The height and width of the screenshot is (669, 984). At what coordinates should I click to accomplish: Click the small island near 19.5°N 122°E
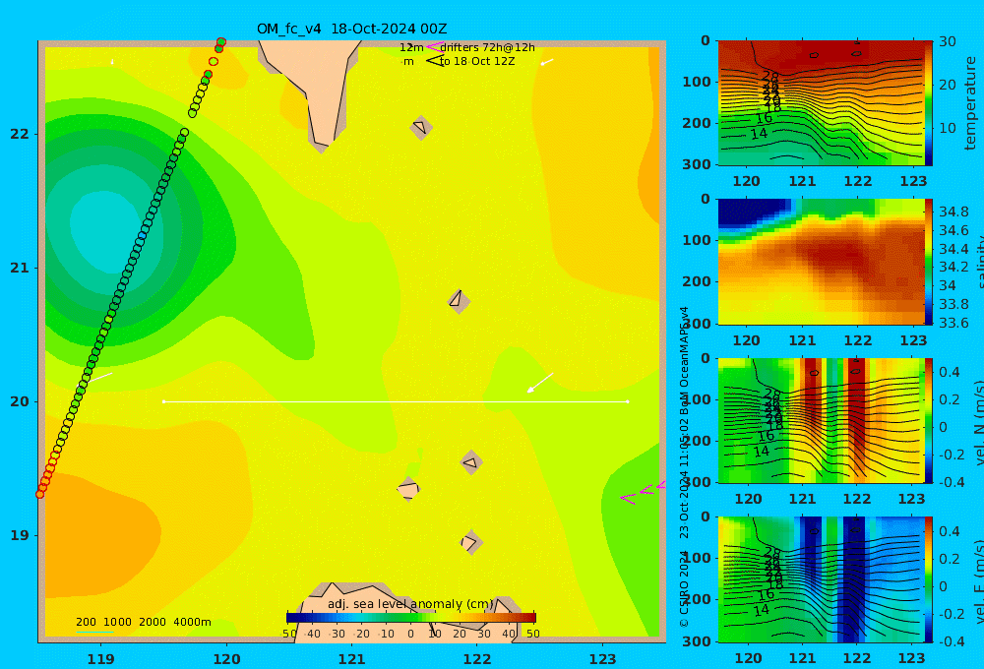[470, 463]
